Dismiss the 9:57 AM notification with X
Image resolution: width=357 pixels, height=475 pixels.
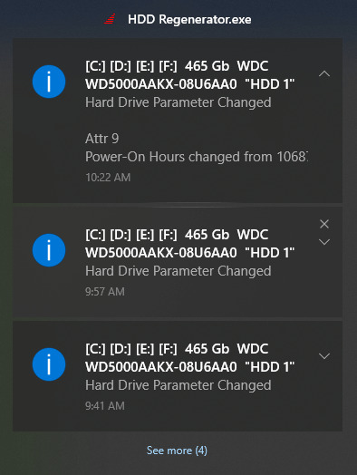coord(324,224)
